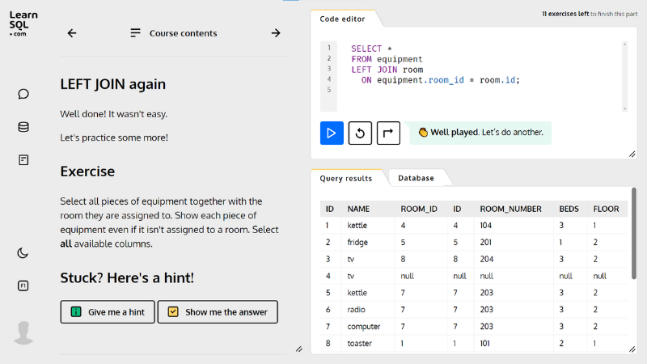Viewport: 647px width, 364px height.
Task: Click Show me the answer button
Action: (x=218, y=312)
